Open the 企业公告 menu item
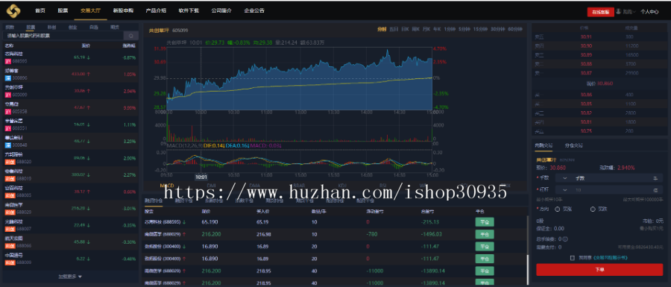This screenshot has width=671, height=287. pos(254,10)
